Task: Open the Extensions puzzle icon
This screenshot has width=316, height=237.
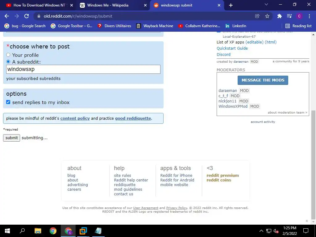Action: 279,16
